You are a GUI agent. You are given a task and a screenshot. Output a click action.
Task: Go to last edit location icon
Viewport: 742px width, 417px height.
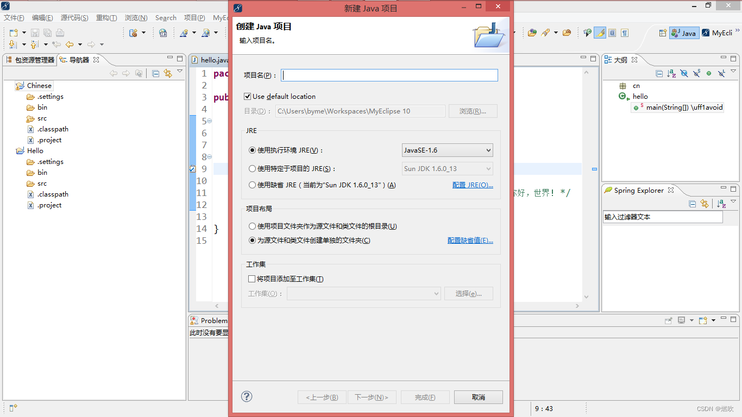tap(56, 45)
